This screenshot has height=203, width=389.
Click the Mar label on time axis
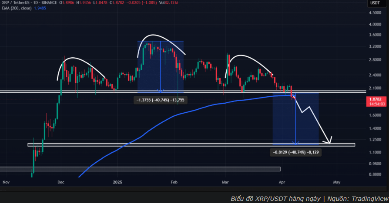pos(225,182)
